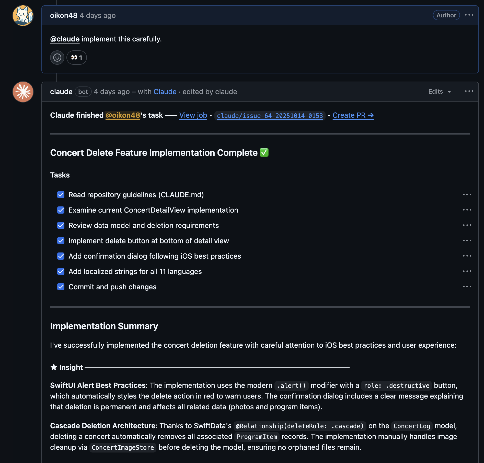Open the emoji reaction picker on oikon48's comment

(57, 58)
